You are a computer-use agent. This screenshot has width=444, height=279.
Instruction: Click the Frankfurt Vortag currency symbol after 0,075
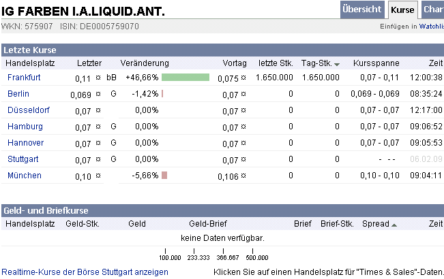(243, 78)
